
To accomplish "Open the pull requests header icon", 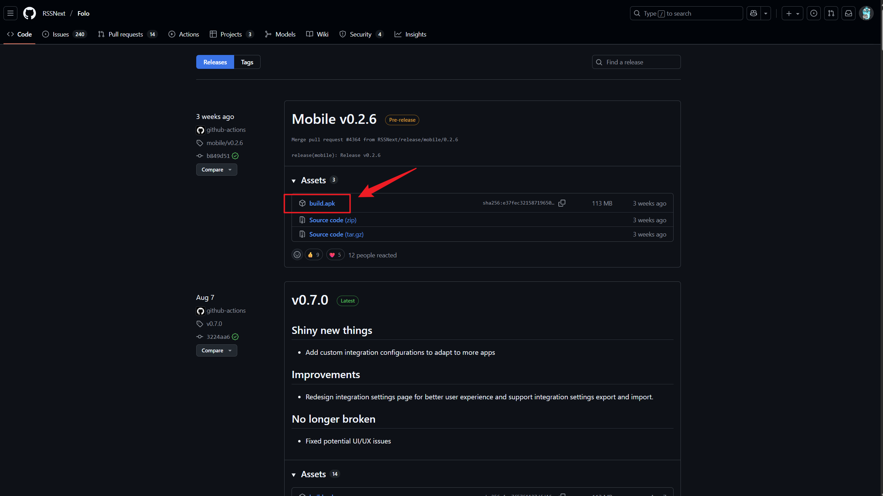I will (831, 13).
